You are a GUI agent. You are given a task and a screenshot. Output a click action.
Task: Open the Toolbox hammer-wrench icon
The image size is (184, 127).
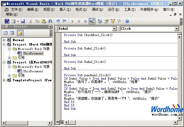[x=119, y=21]
